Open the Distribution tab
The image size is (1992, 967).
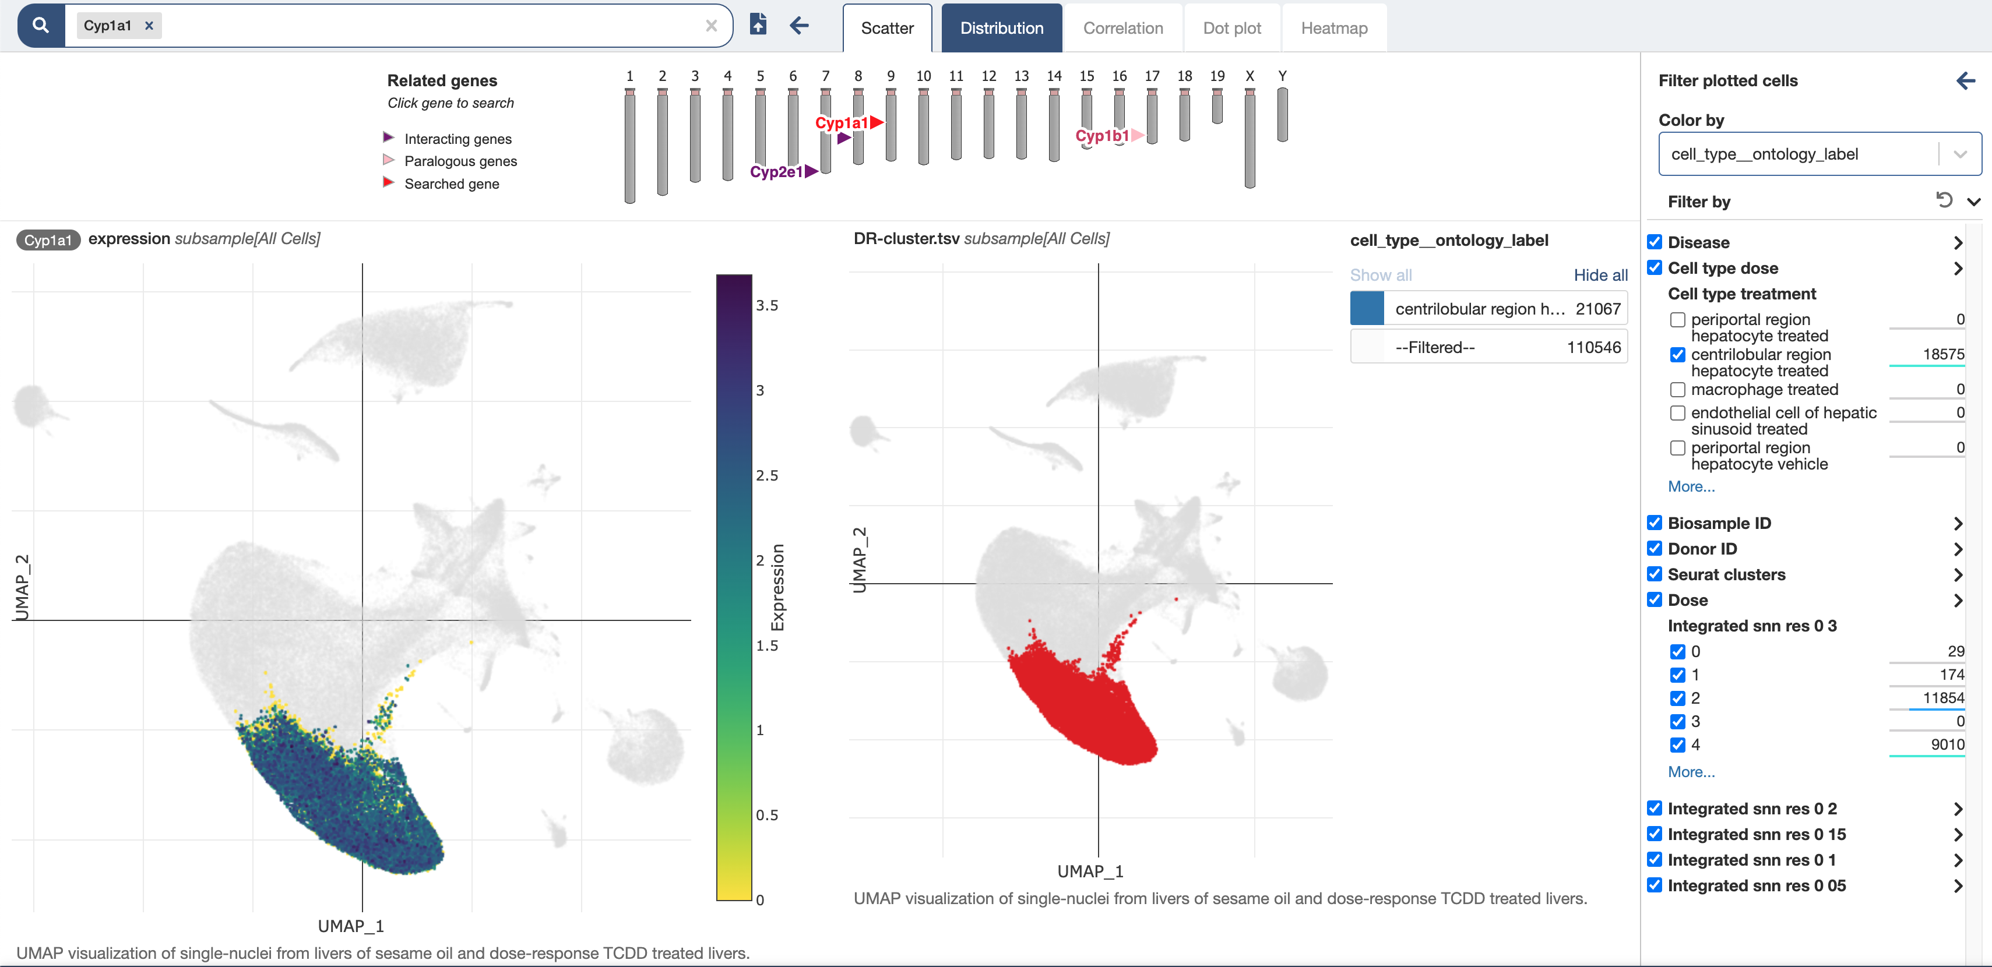(x=1001, y=29)
